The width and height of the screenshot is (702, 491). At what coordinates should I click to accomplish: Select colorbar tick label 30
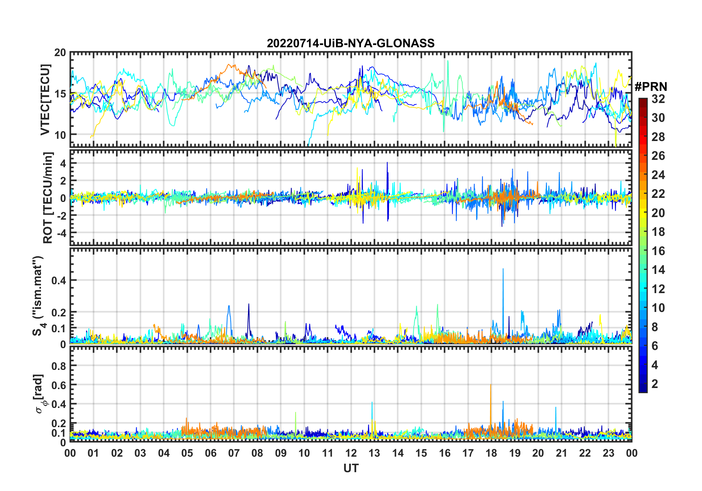click(658, 118)
